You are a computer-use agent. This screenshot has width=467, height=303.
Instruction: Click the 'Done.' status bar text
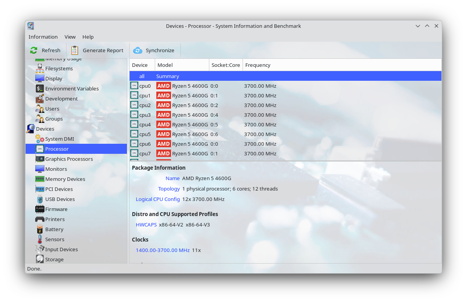point(34,269)
